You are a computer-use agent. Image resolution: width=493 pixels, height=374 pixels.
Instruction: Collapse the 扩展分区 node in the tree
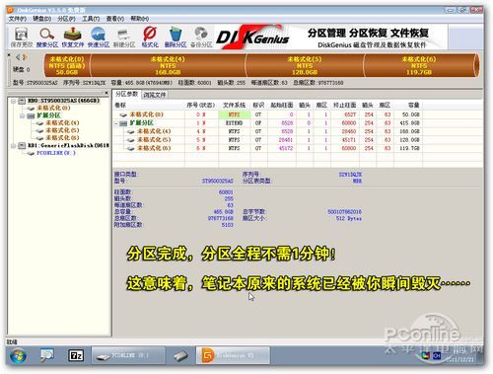(22, 115)
